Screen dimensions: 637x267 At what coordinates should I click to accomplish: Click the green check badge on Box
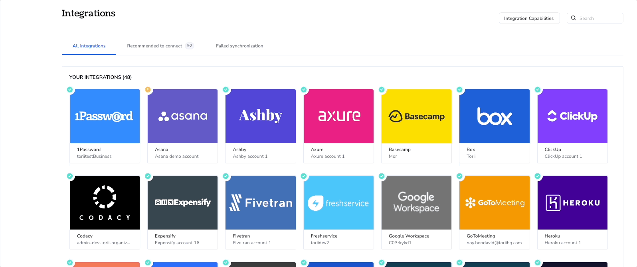pos(460,90)
